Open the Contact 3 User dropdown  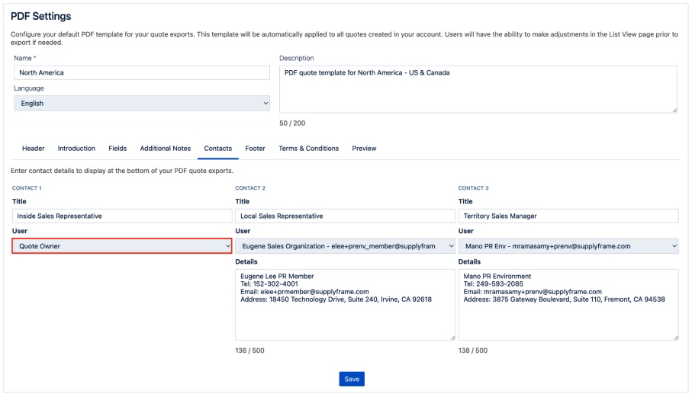coord(568,246)
